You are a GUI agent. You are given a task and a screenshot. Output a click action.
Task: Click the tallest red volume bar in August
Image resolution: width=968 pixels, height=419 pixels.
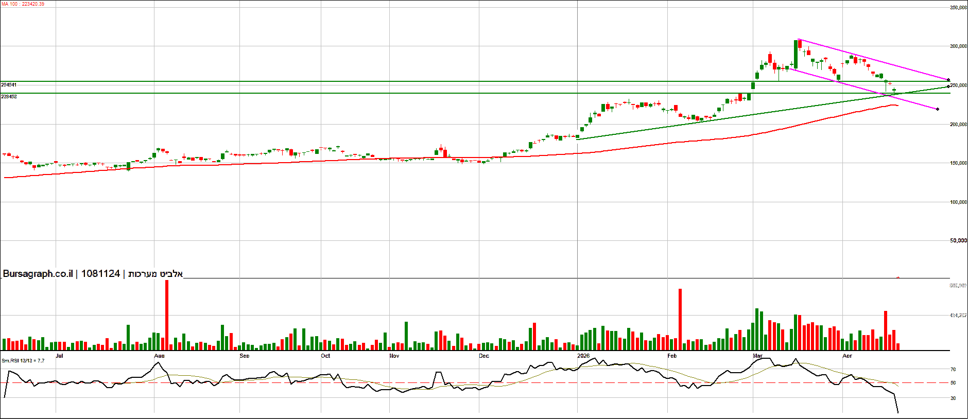tap(167, 315)
